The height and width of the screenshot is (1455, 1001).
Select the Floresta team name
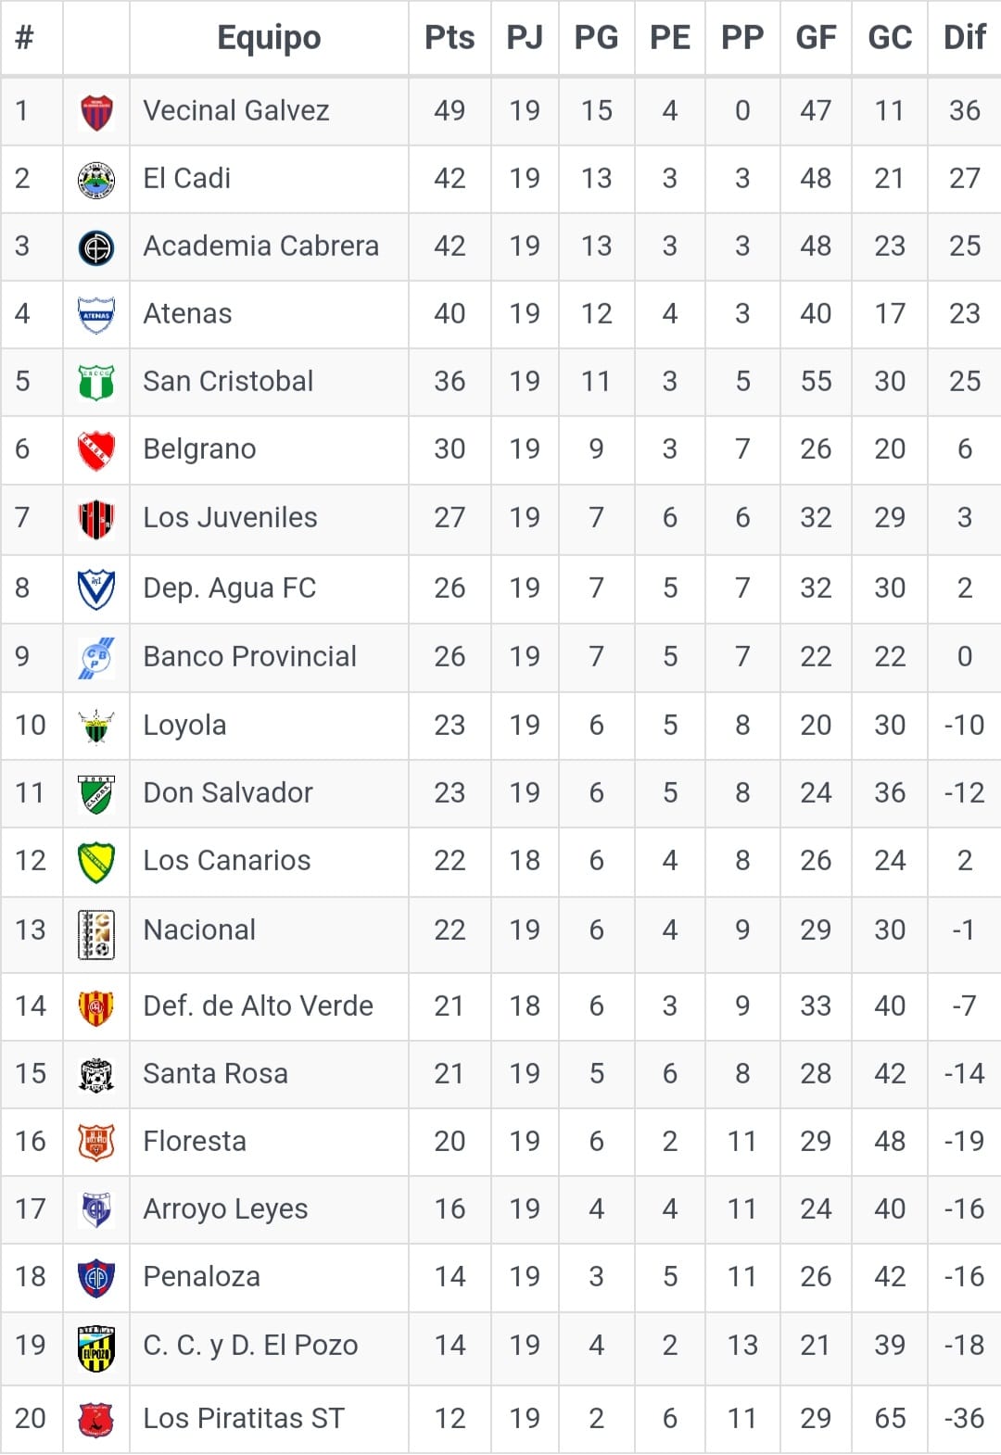tap(195, 1142)
